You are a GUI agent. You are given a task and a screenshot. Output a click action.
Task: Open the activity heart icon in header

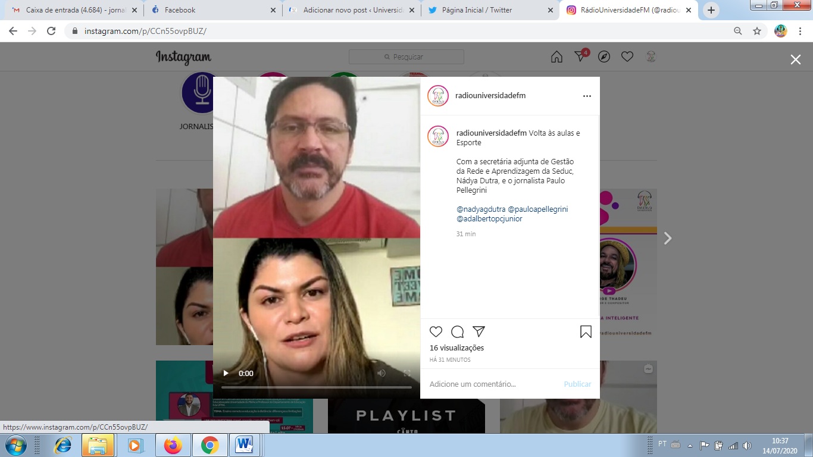coord(627,57)
